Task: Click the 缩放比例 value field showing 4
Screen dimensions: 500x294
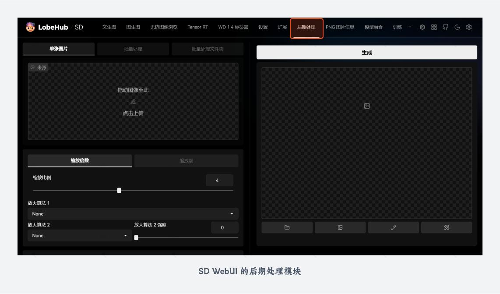Action: point(220,181)
